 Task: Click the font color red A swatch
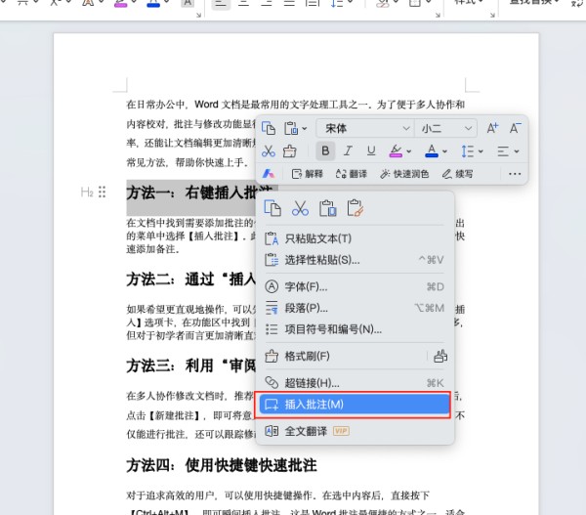click(431, 151)
